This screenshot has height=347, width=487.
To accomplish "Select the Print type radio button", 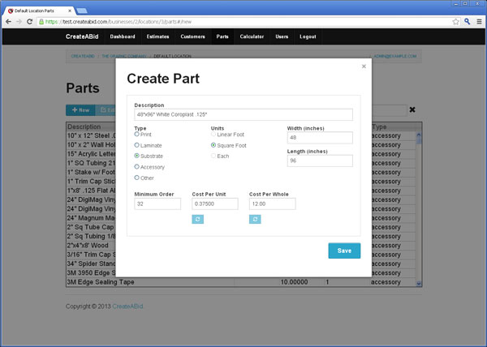I will pos(137,134).
